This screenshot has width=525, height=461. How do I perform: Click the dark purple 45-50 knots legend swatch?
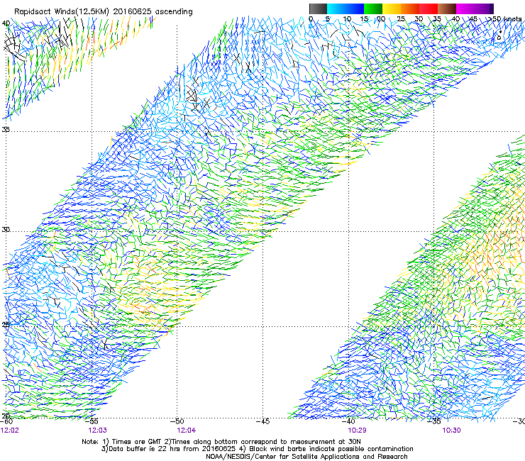click(484, 9)
